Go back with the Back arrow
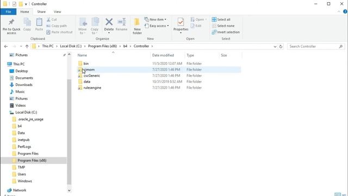The image size is (348, 196). pyautogui.click(x=6, y=46)
